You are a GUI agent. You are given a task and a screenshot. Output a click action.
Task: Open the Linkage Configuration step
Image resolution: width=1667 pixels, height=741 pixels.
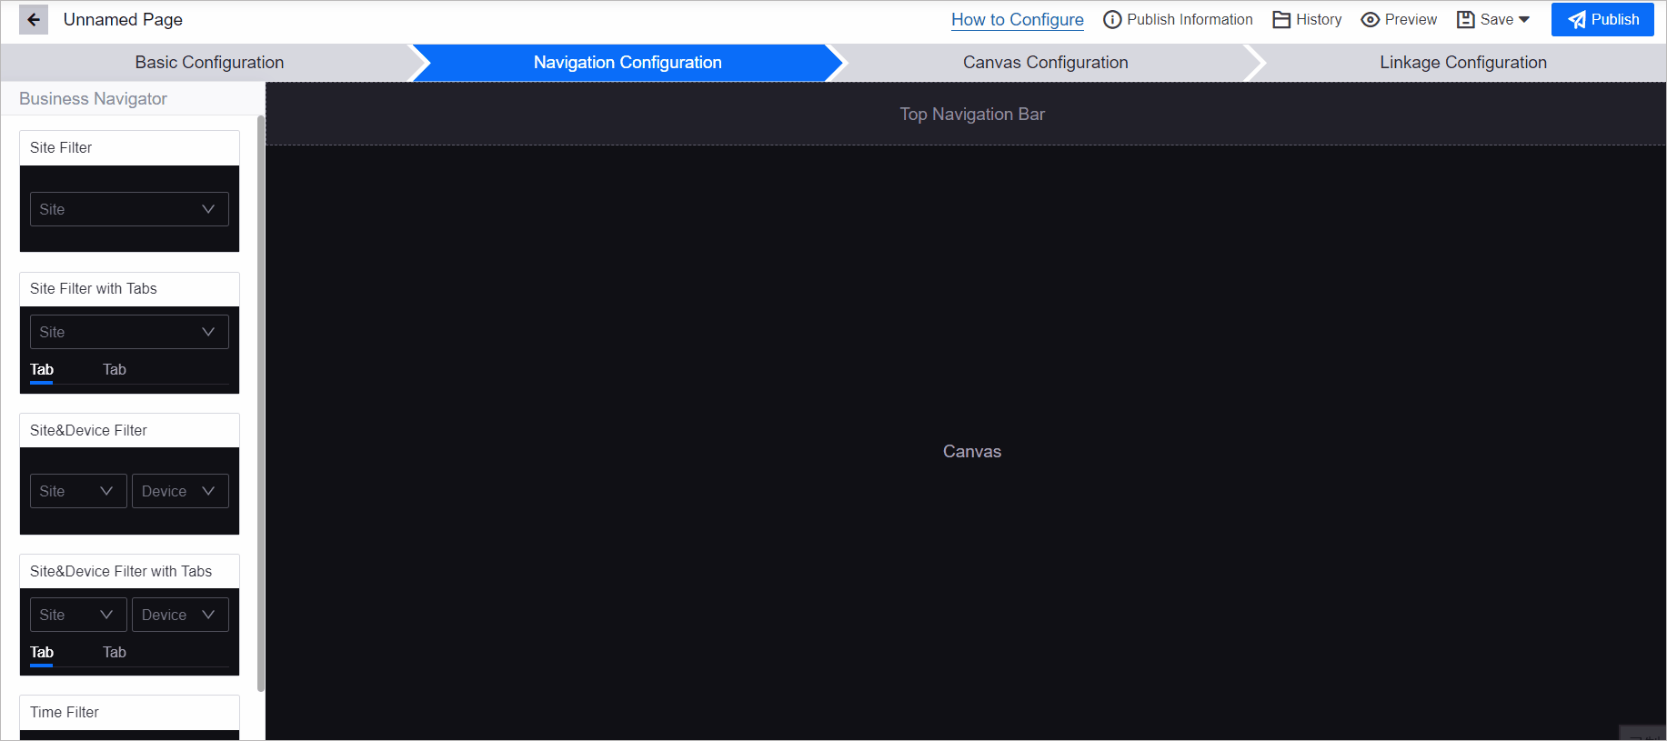tap(1462, 63)
